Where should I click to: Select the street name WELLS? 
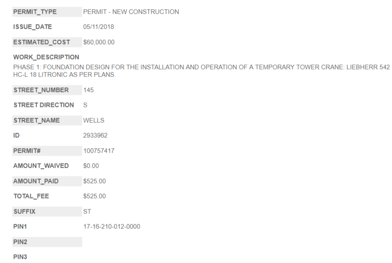pos(94,121)
